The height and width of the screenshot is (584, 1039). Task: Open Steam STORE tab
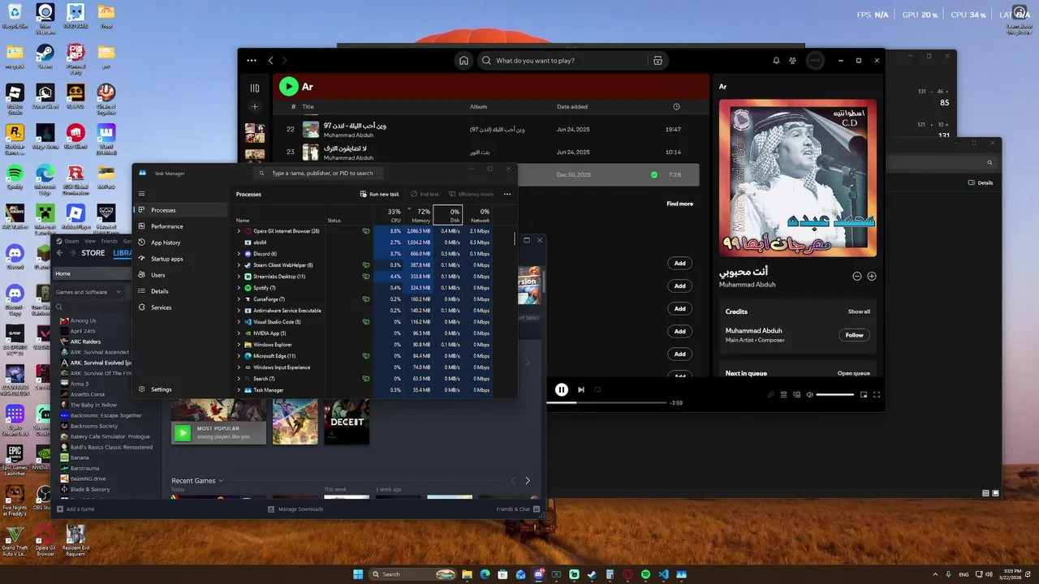93,253
